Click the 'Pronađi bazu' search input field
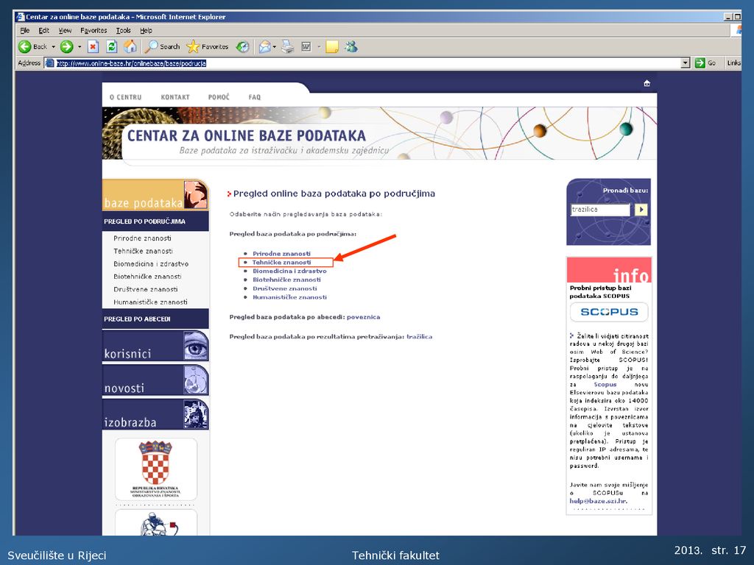This screenshot has width=754, height=565. coord(600,210)
